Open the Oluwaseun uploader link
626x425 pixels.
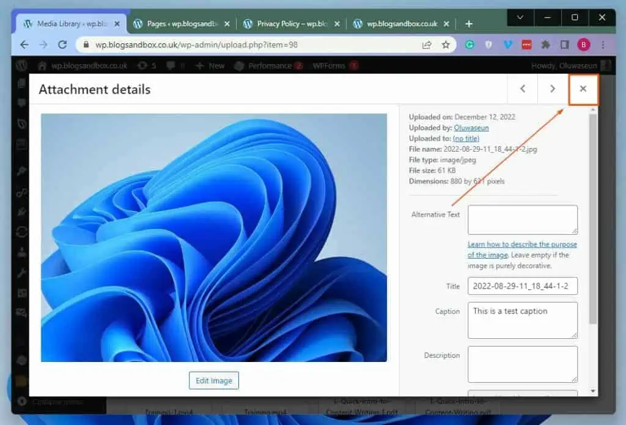(471, 128)
